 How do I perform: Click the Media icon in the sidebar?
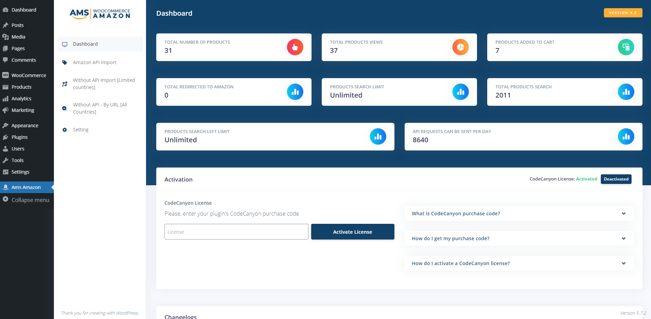(x=5, y=37)
